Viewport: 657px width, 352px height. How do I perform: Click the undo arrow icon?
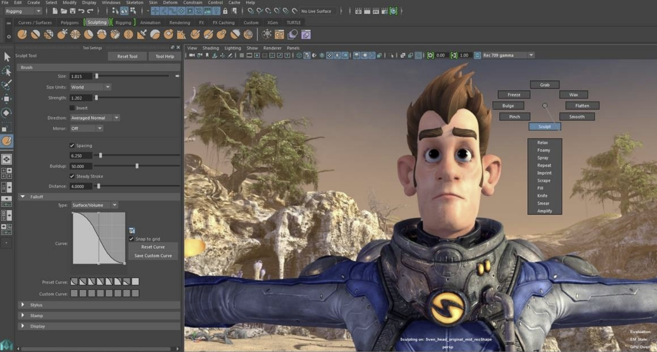[x=81, y=11]
